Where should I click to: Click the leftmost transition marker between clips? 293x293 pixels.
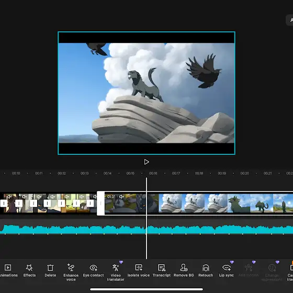(4, 204)
